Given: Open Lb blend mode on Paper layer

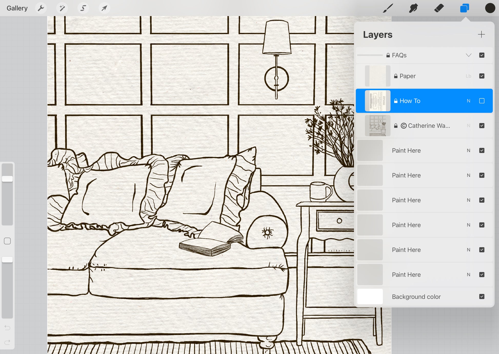Looking at the screenshot, I should (x=468, y=76).
